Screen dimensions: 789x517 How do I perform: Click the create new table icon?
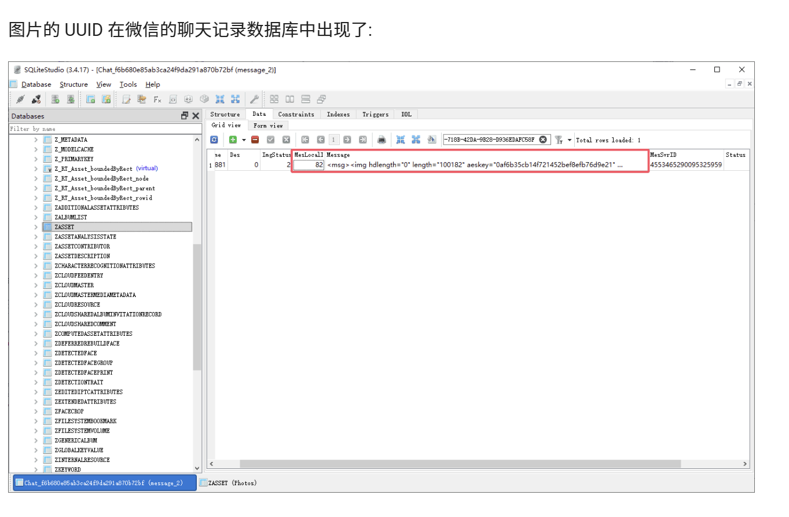(91, 99)
